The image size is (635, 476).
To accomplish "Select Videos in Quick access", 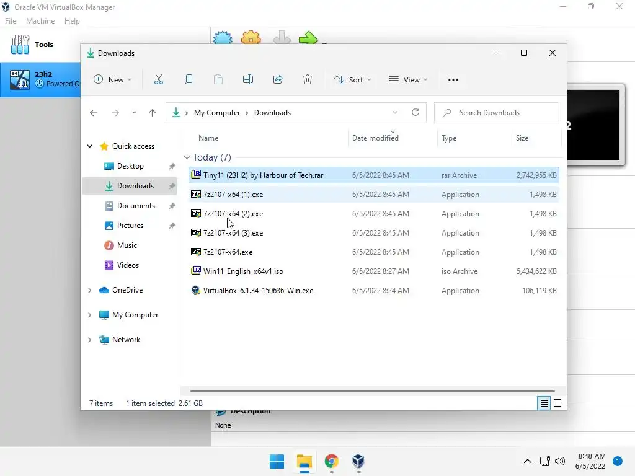I will tap(130, 265).
